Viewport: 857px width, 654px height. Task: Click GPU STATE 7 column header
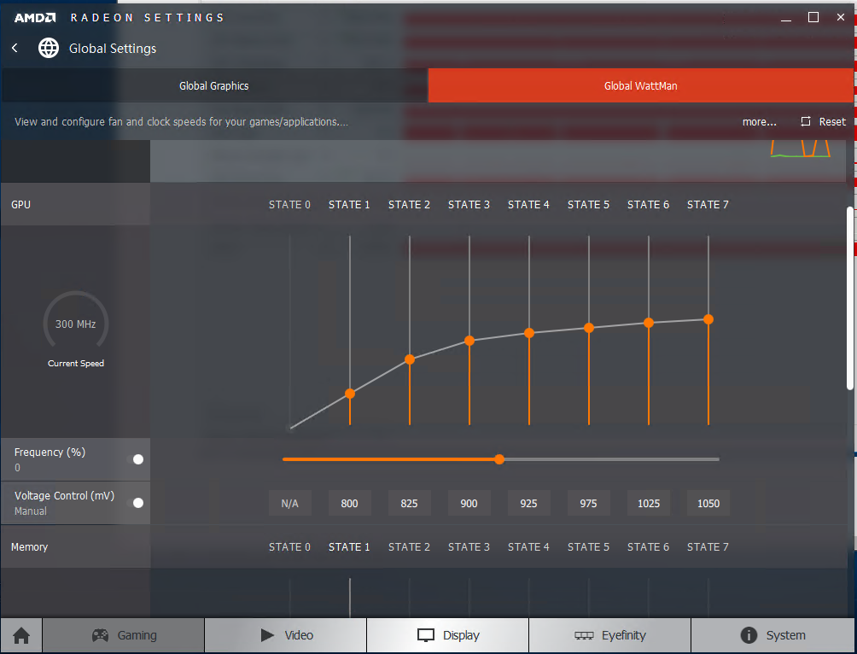[708, 205]
